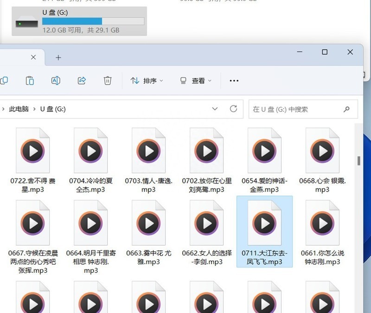Close the current Explorer tab
Screen dimensions: 371x313
(33, 57)
